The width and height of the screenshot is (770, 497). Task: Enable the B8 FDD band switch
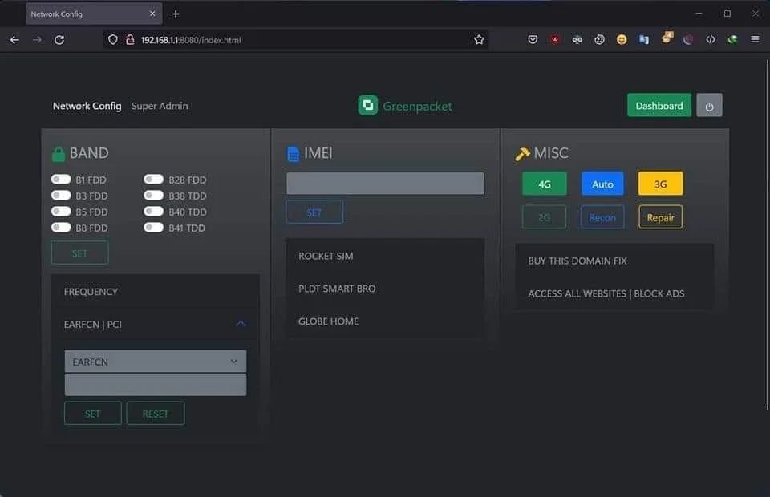click(61, 228)
